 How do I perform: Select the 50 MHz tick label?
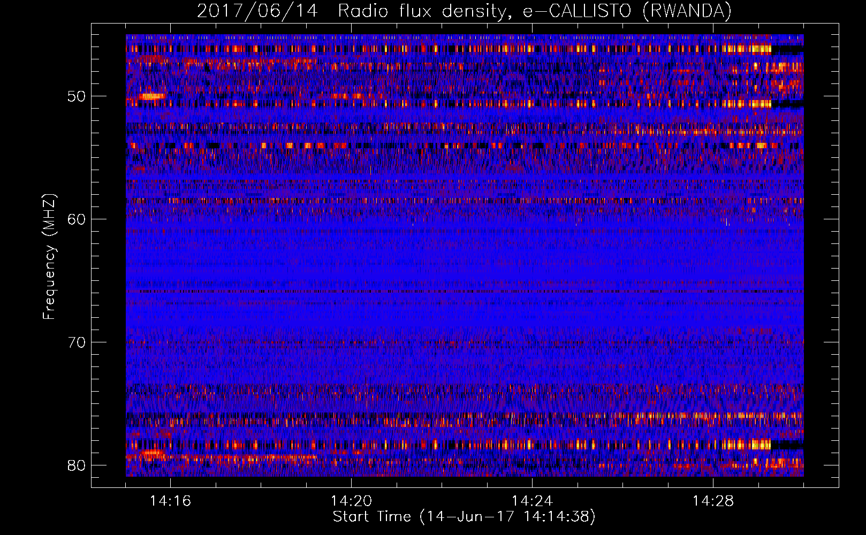pos(77,96)
